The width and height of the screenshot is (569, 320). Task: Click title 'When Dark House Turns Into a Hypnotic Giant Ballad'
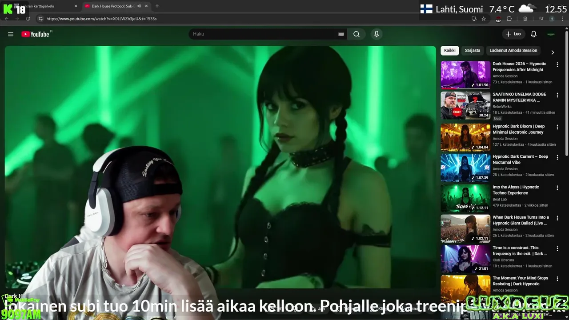pos(521,220)
